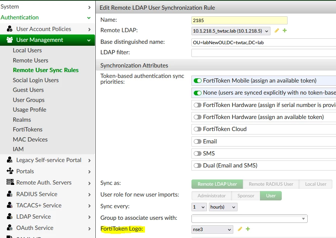Open the TACACS+ Service menu item
The height and width of the screenshot is (238, 336).
39,205
